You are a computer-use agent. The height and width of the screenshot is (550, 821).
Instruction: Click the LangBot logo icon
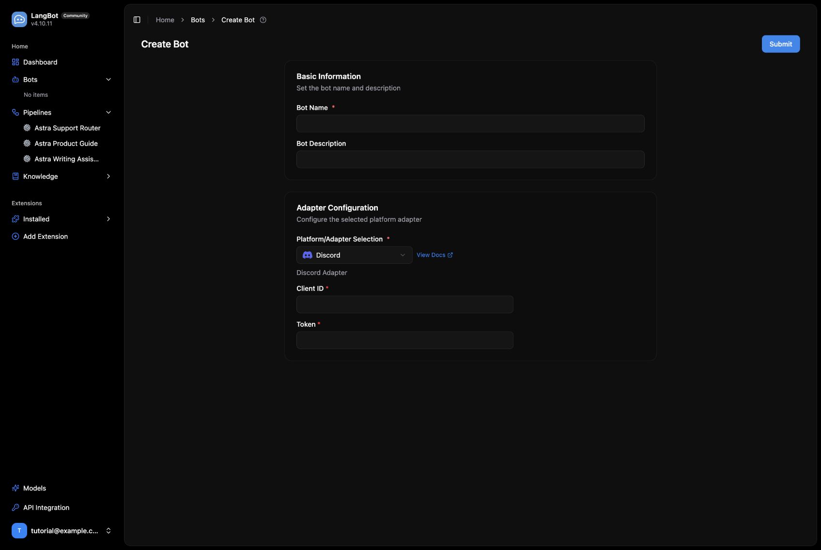(19, 19)
